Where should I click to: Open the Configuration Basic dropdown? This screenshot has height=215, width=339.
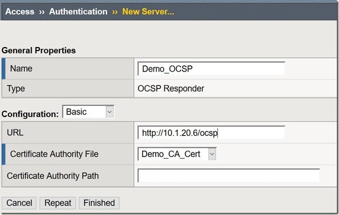click(88, 112)
